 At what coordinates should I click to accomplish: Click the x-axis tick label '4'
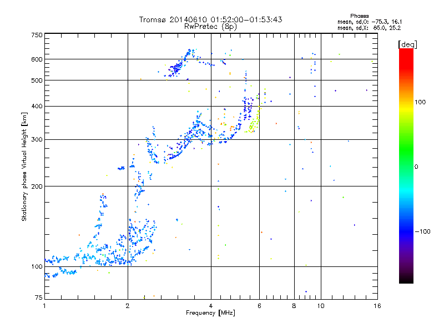click(x=211, y=306)
